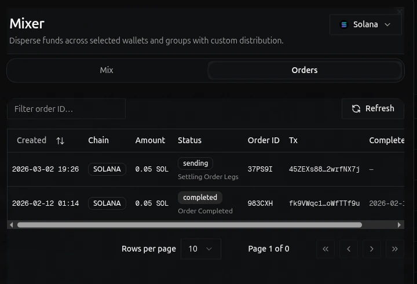
Task: Click order ID 983CXH
Action: (x=260, y=203)
